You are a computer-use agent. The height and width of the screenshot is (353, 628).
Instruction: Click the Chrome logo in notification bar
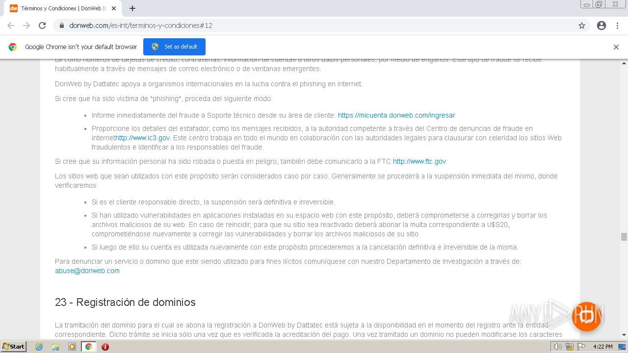tap(13, 47)
